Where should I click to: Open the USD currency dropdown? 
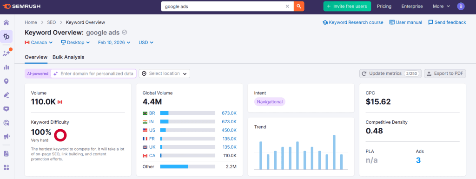pyautogui.click(x=146, y=42)
